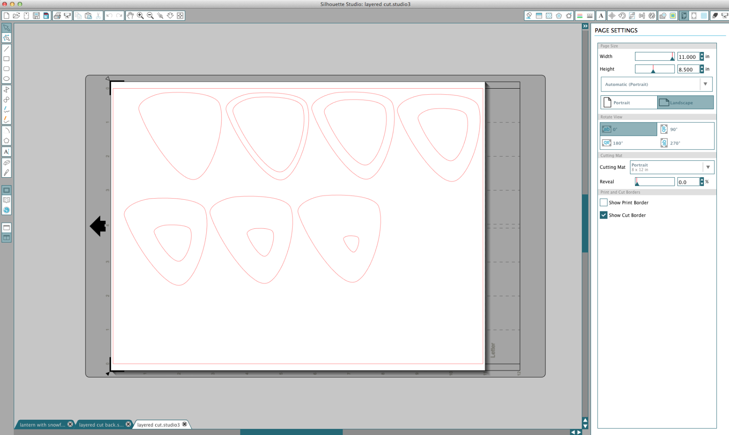Click the vertical canvas scrollbar
Image resolution: width=729 pixels, height=435 pixels.
tap(585, 224)
